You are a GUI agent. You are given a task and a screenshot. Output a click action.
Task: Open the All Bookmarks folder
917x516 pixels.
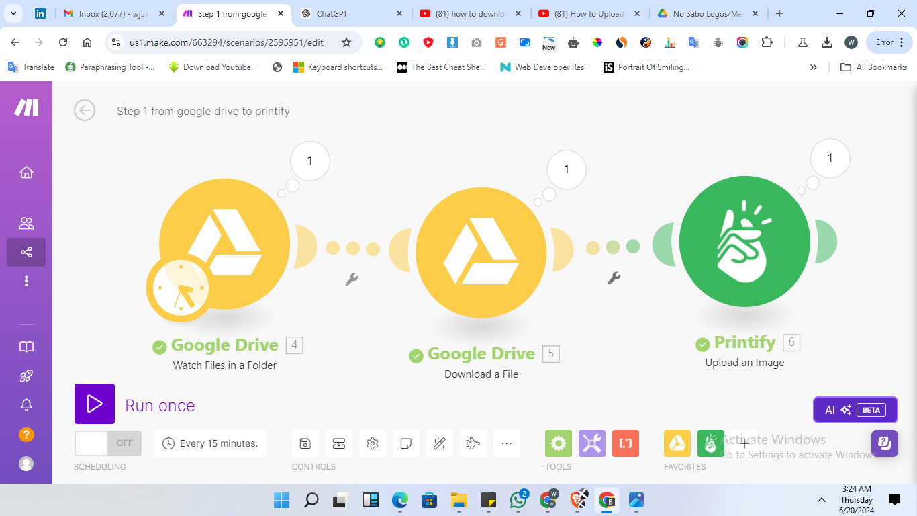874,67
